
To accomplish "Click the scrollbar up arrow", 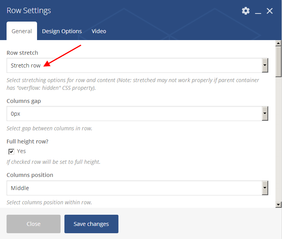I will click(278, 43).
